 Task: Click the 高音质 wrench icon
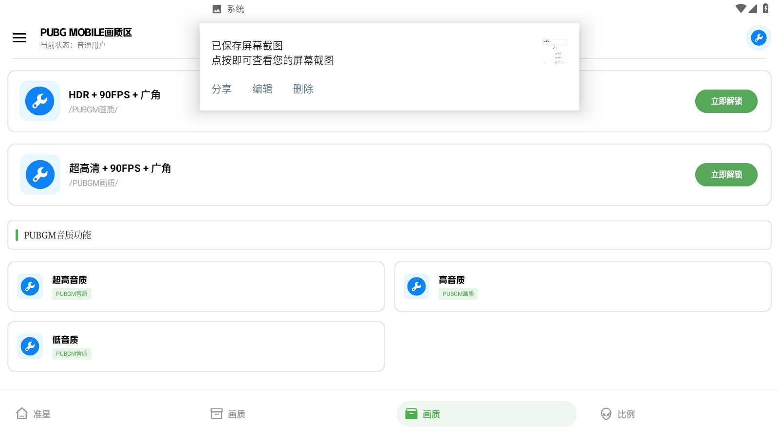click(416, 286)
